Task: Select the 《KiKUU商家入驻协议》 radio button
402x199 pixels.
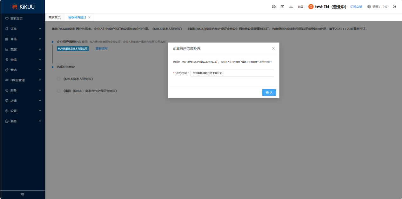Action: point(58,79)
